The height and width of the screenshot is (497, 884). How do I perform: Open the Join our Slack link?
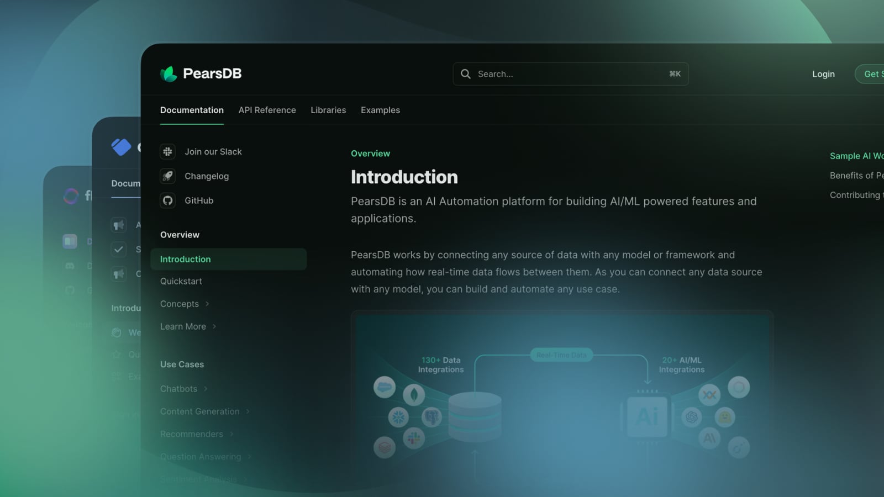(213, 151)
